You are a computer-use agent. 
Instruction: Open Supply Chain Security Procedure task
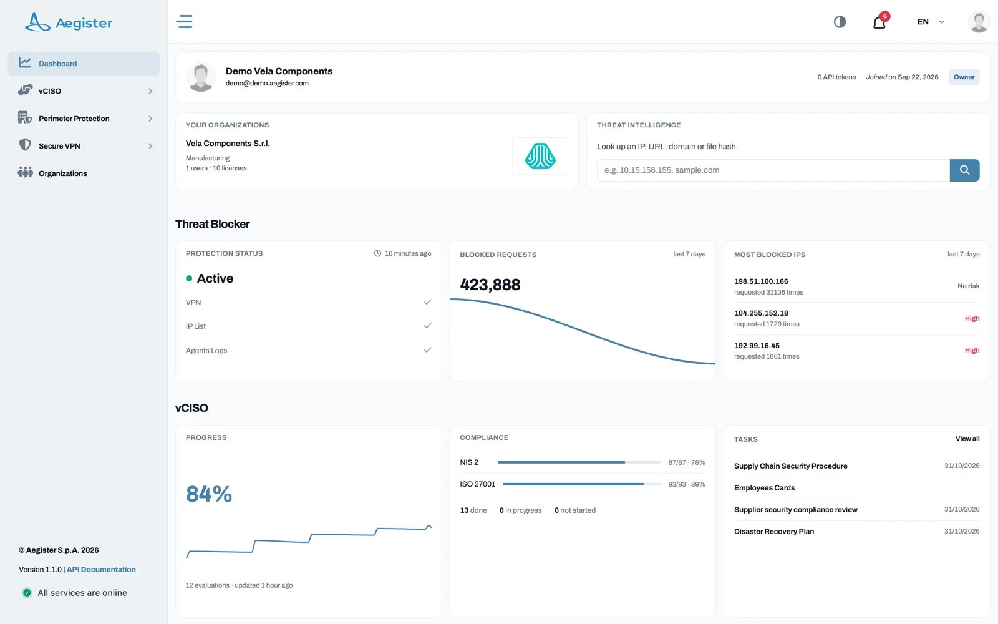(790, 466)
